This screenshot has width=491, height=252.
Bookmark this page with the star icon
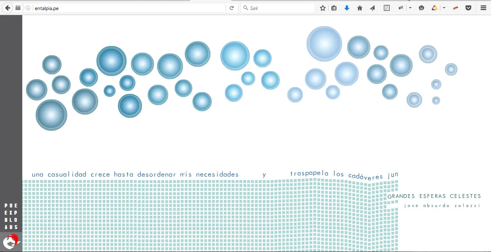tap(323, 8)
